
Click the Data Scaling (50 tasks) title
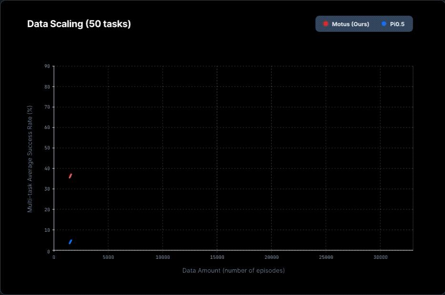click(x=79, y=24)
